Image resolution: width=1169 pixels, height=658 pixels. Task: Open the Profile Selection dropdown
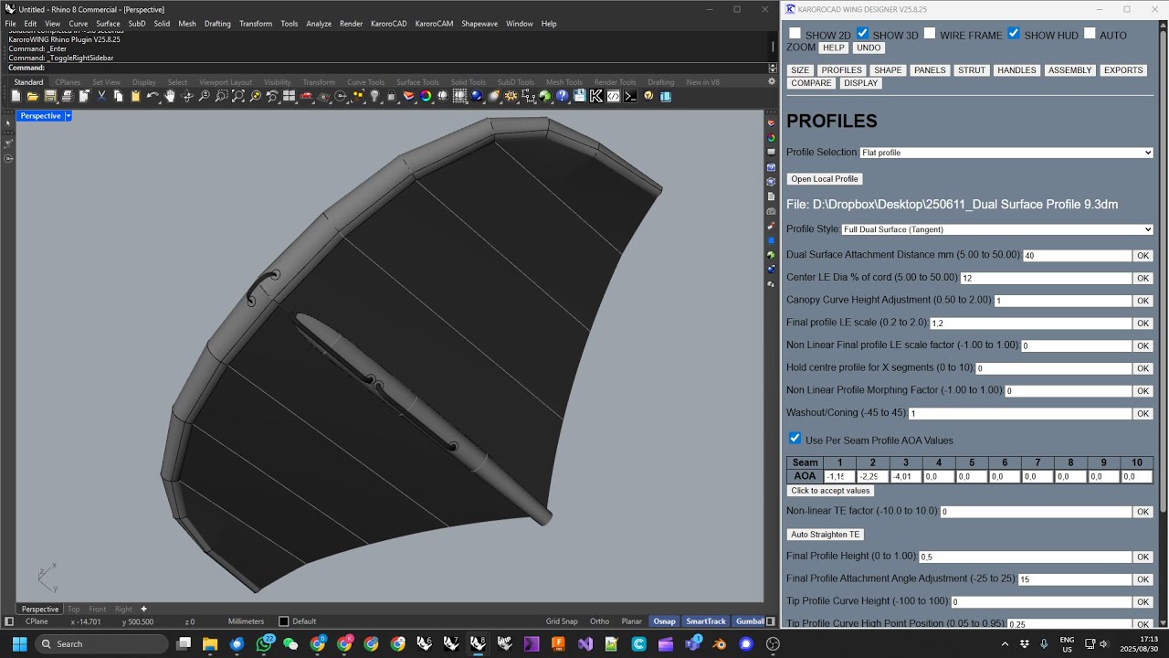pyautogui.click(x=1006, y=153)
